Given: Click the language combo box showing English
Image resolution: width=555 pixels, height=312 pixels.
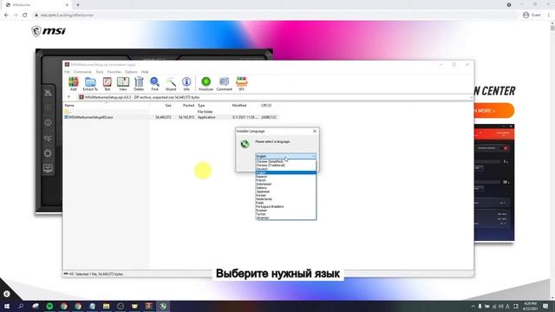Looking at the screenshot, I should coord(285,156).
